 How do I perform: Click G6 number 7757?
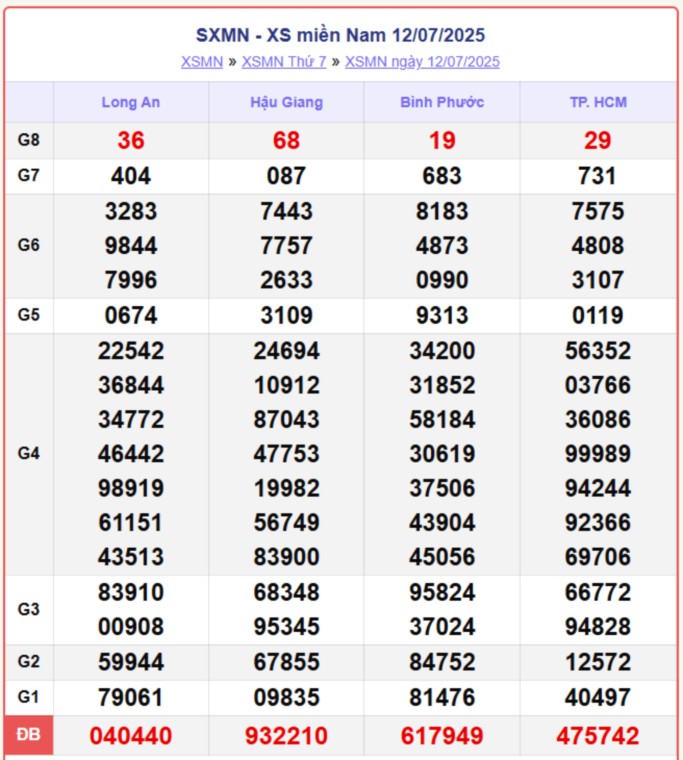[286, 245]
